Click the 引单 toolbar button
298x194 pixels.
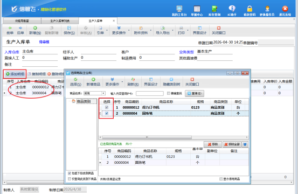pos(100,30)
